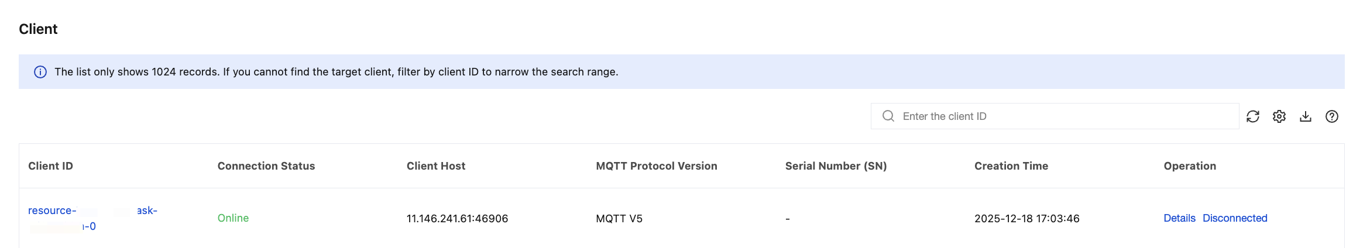Image resolution: width=1346 pixels, height=248 pixels.
Task: Open the resource client ID link
Action: click(x=52, y=211)
